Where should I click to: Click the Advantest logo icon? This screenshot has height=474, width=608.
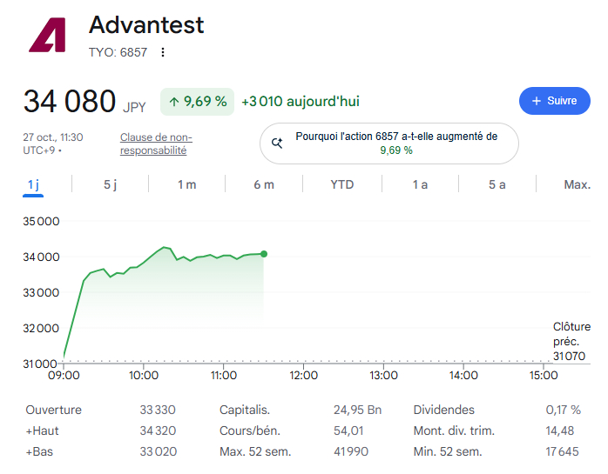coord(47,35)
